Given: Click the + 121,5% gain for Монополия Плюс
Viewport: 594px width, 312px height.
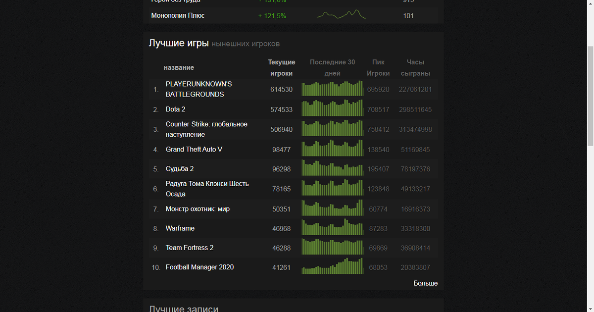Looking at the screenshot, I should pyautogui.click(x=272, y=16).
